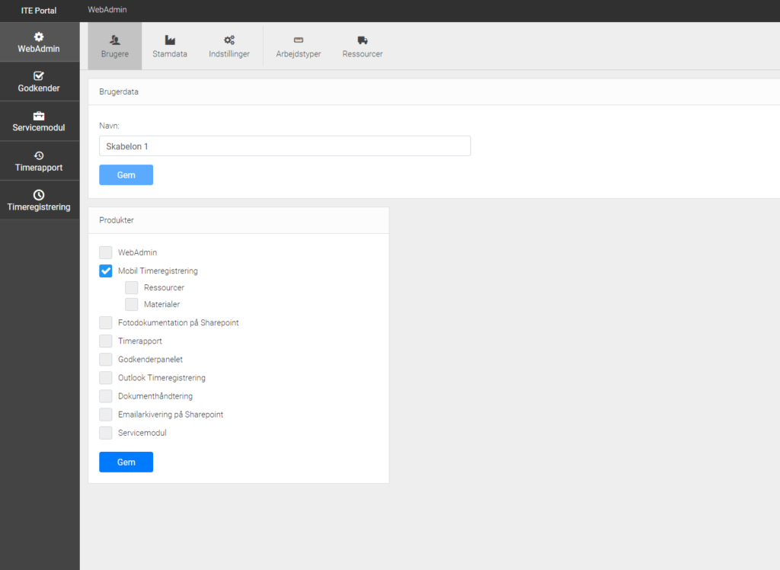Image resolution: width=780 pixels, height=570 pixels.
Task: Open the Godkender sidebar label
Action: coord(39,88)
